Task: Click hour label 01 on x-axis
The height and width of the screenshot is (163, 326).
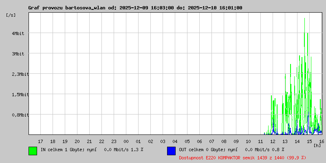Action: click(138, 141)
